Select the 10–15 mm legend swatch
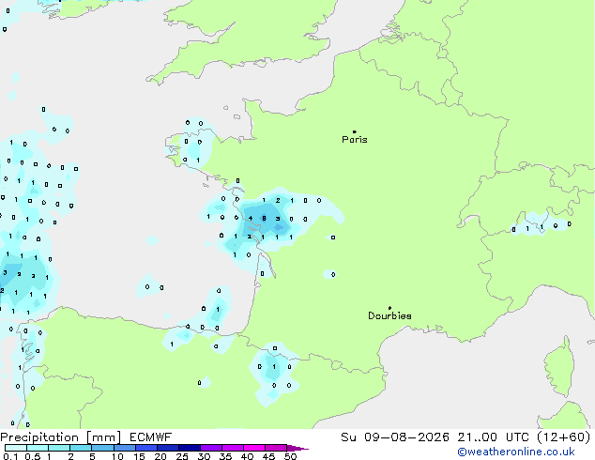Viewport: 595px width, 460px height. (125, 448)
